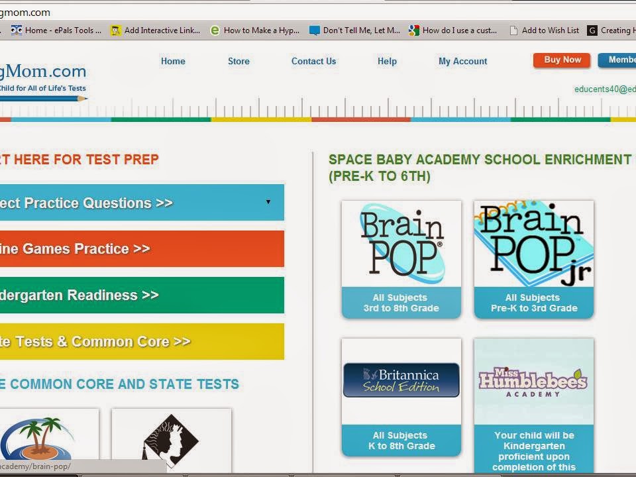The height and width of the screenshot is (477, 636).
Task: Open the Britannica School Edition tile
Action: coord(401,397)
